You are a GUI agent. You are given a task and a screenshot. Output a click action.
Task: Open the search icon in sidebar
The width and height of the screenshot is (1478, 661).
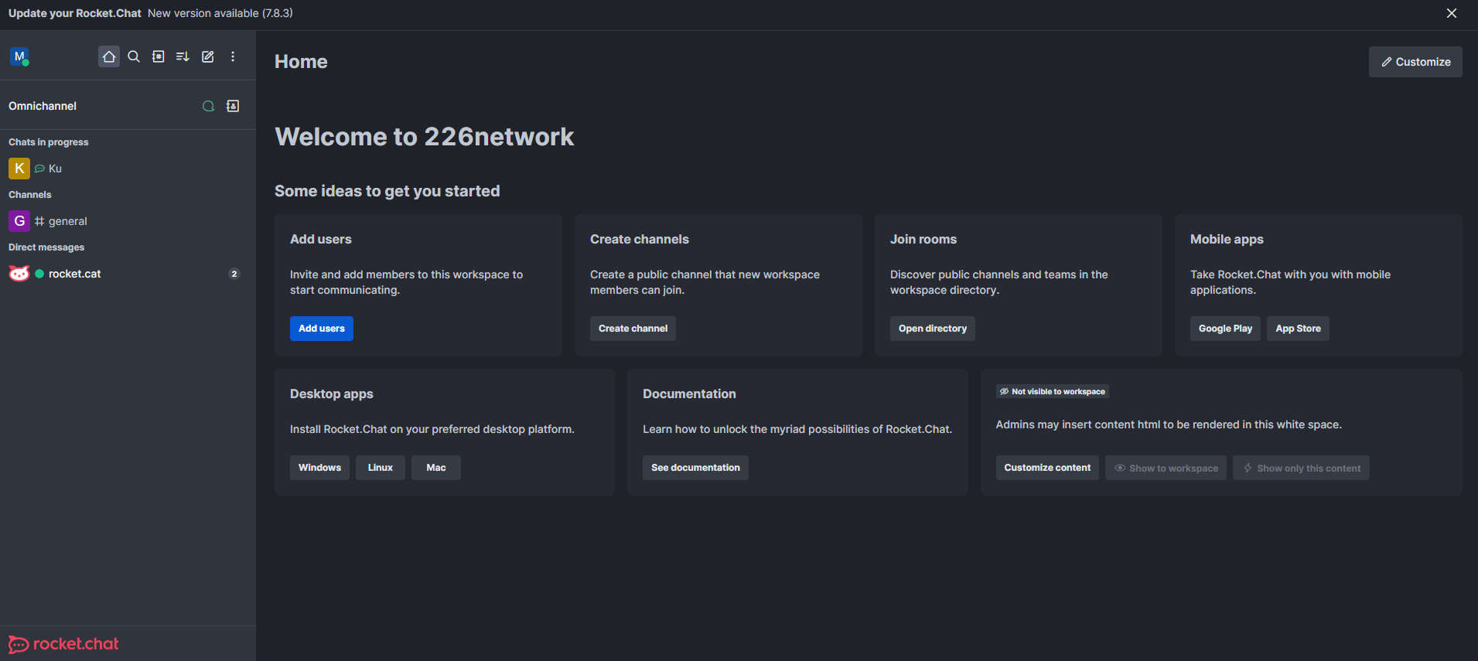tap(134, 56)
